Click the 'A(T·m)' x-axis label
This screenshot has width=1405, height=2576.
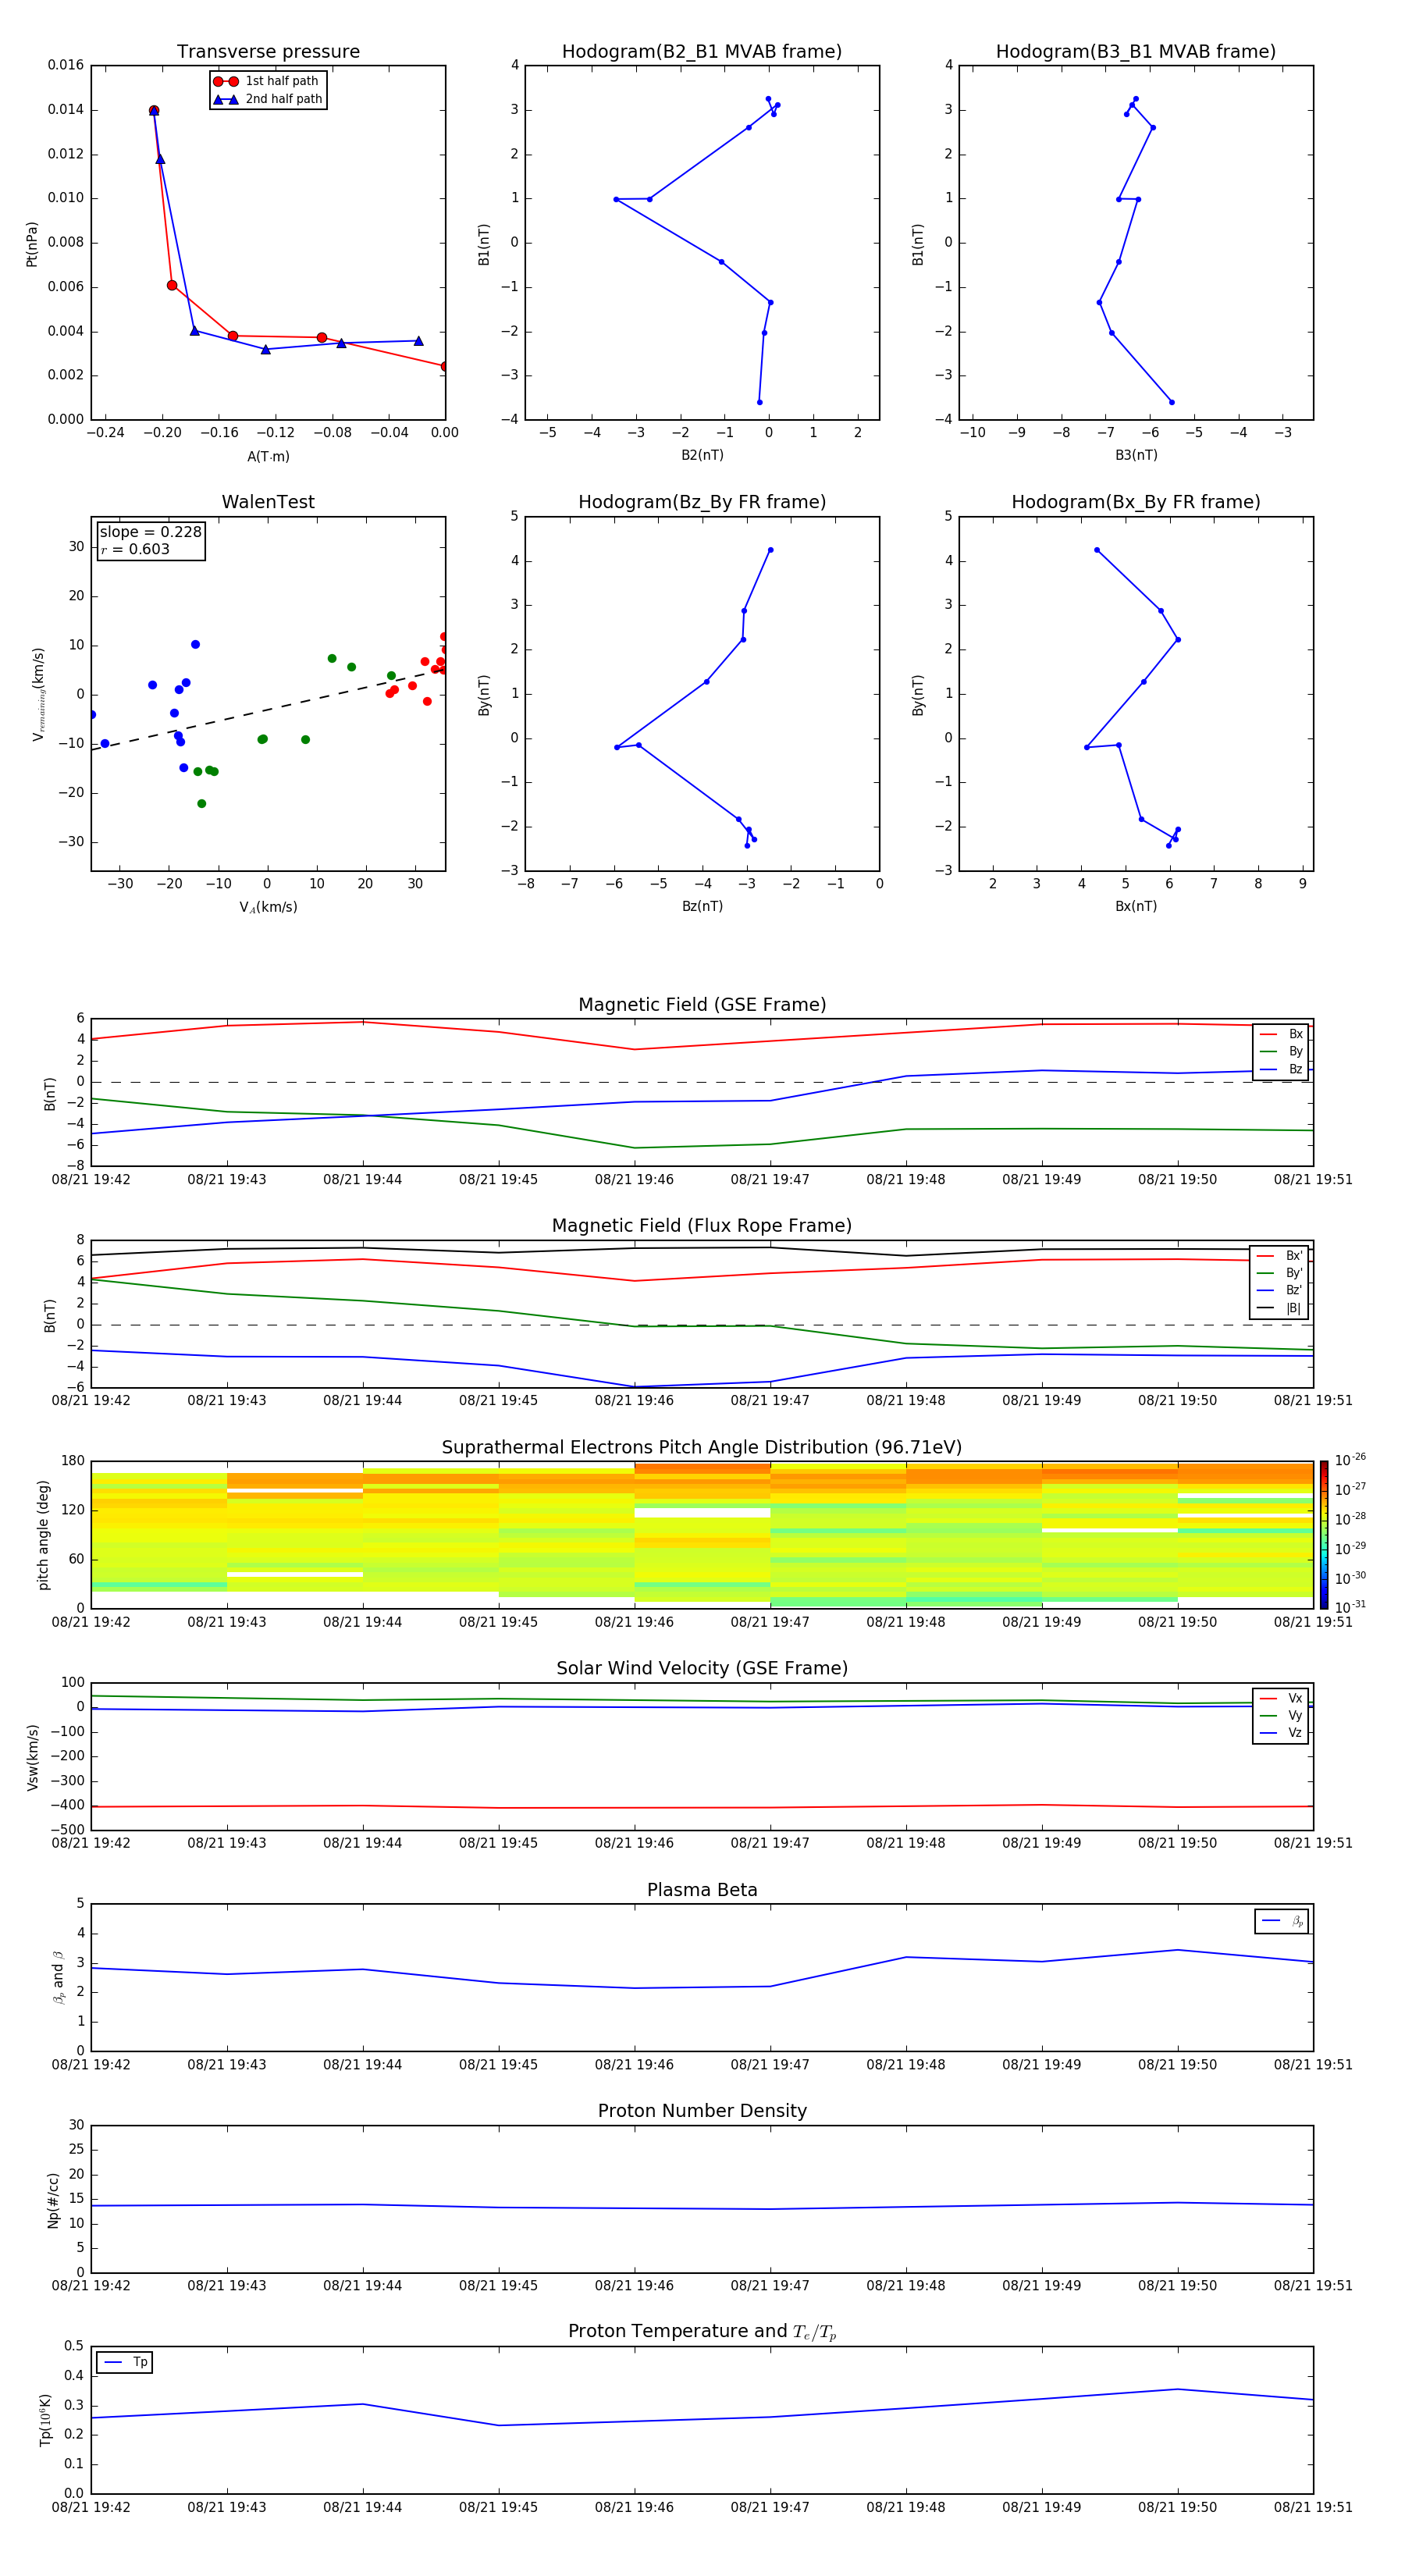click(x=268, y=457)
